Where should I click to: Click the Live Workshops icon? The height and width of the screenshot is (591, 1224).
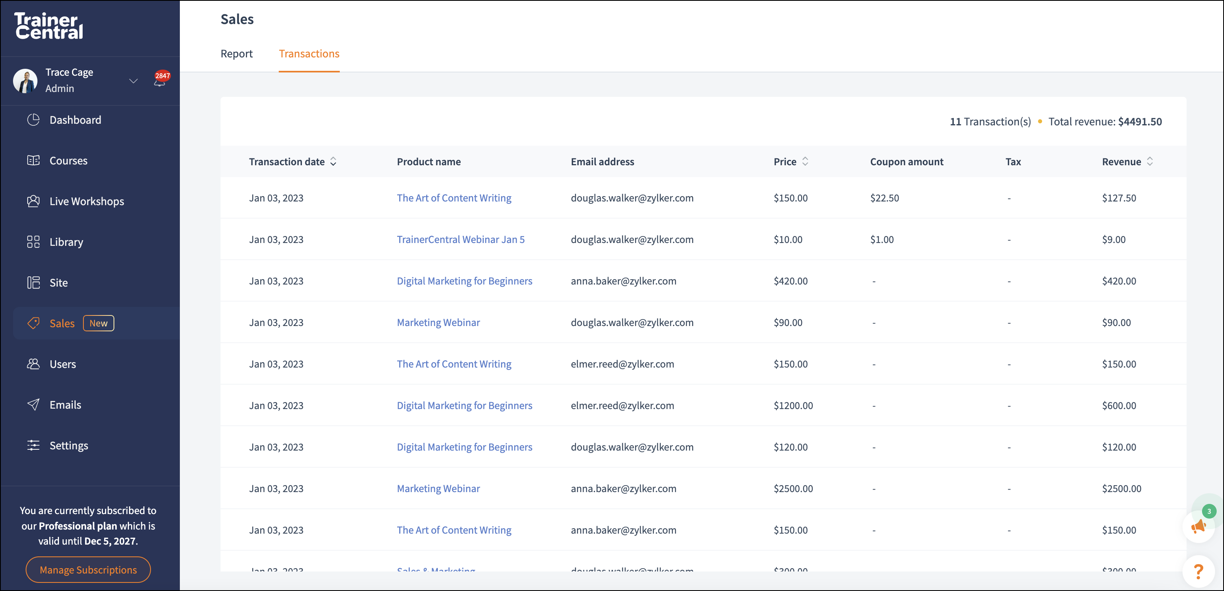(x=33, y=201)
